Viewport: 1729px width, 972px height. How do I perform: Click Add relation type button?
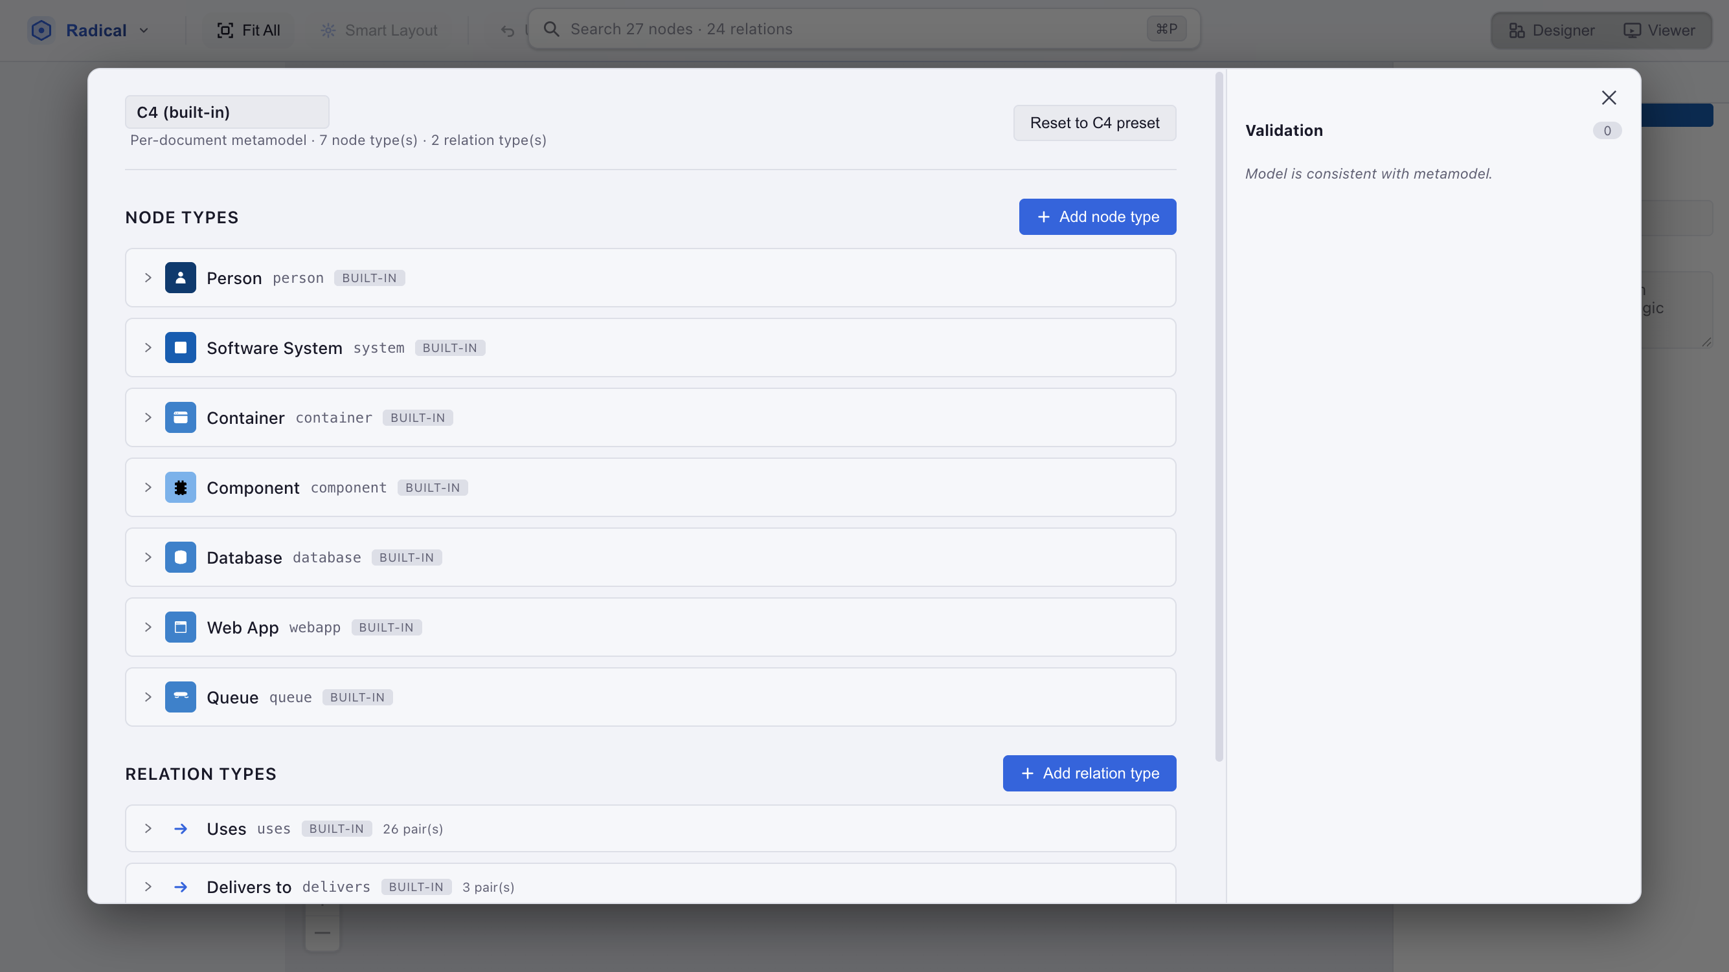[1089, 773]
